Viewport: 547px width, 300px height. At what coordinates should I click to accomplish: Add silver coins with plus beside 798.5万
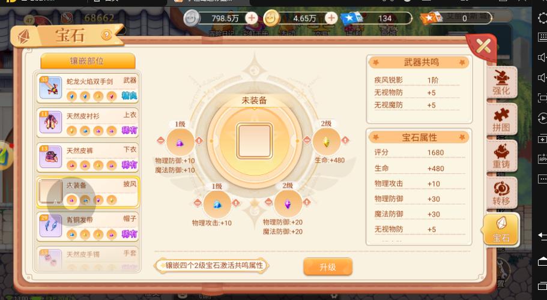(x=251, y=18)
